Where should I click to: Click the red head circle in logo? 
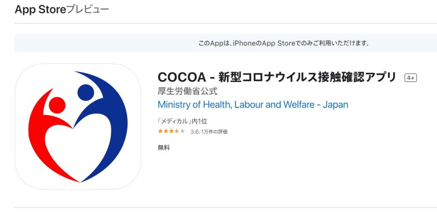[57, 105]
